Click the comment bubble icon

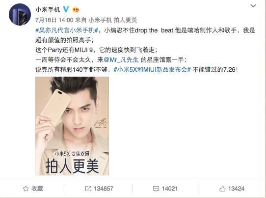pyautogui.click(x=156, y=189)
